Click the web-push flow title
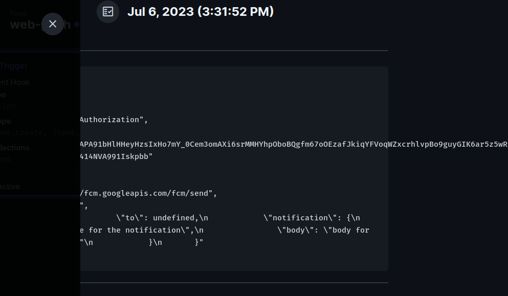The image size is (508, 296). click(31, 25)
